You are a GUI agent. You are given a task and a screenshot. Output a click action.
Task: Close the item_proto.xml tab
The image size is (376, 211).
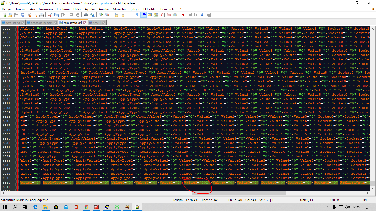(x=85, y=23)
